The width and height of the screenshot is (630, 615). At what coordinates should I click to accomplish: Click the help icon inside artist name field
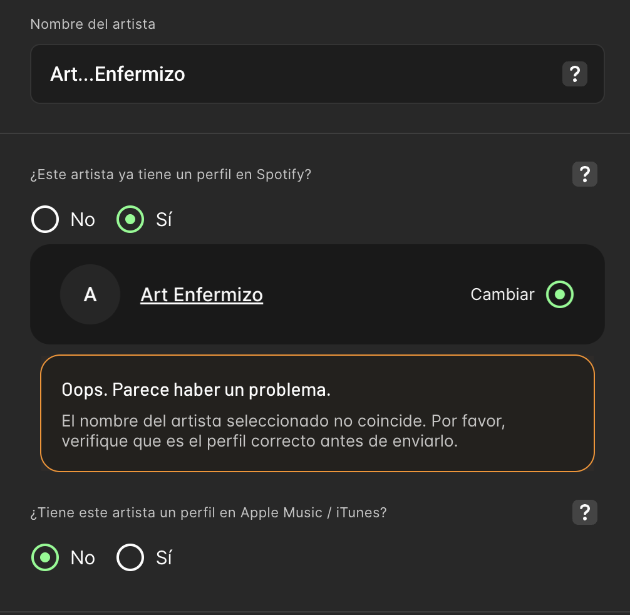pos(574,75)
